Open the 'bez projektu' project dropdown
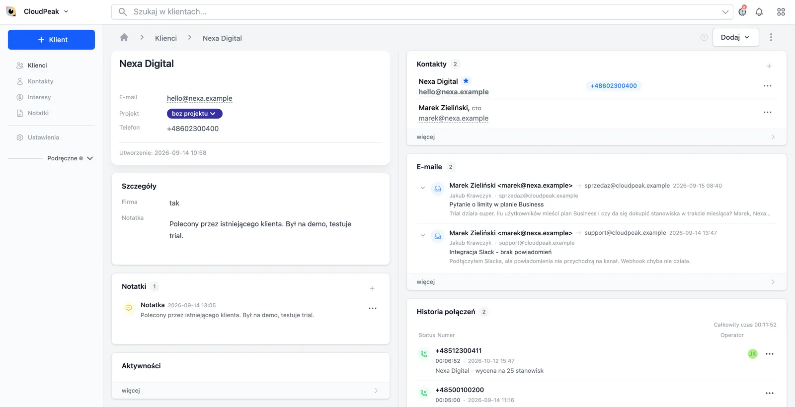Viewport: 795px width, 407px height. [x=194, y=114]
